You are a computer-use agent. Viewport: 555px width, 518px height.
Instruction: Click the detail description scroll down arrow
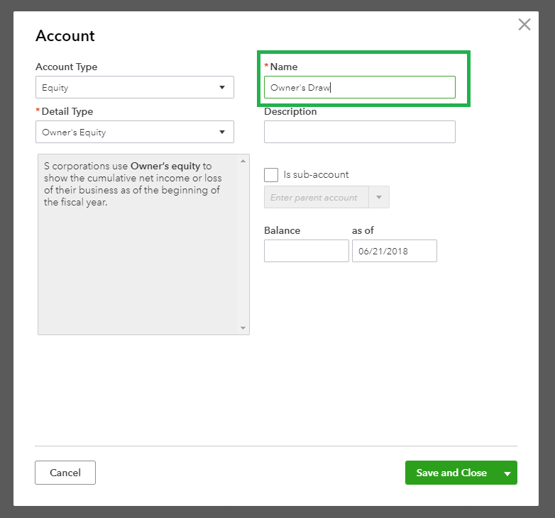point(243,328)
